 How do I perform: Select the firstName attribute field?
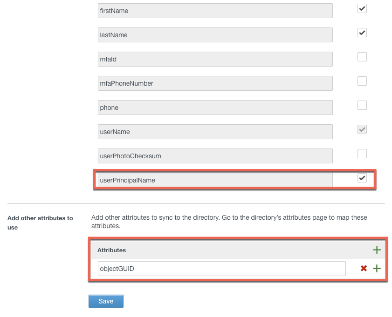pos(215,11)
